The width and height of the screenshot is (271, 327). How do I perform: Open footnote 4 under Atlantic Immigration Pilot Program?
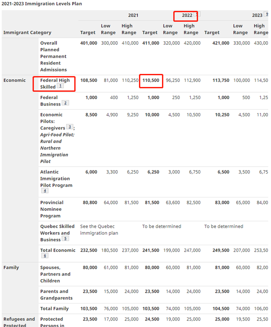45,190
